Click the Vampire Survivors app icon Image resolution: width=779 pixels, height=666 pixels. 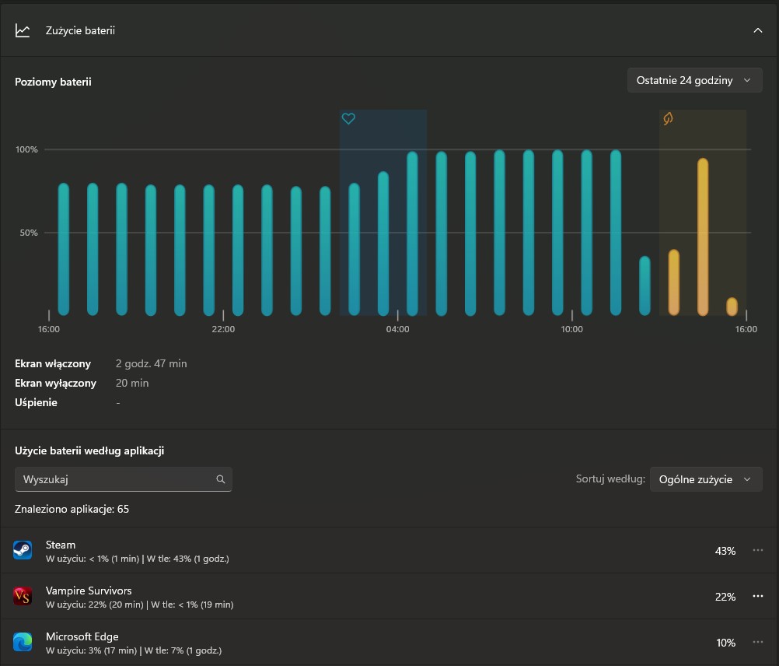click(x=23, y=597)
